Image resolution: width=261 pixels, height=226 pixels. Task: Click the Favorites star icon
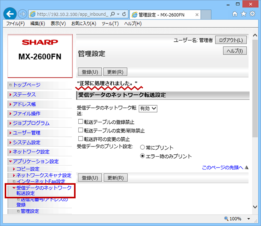pyautogui.click(x=243, y=14)
